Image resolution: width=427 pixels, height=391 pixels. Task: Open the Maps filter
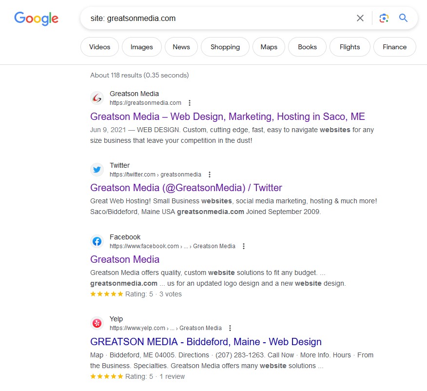tap(269, 47)
